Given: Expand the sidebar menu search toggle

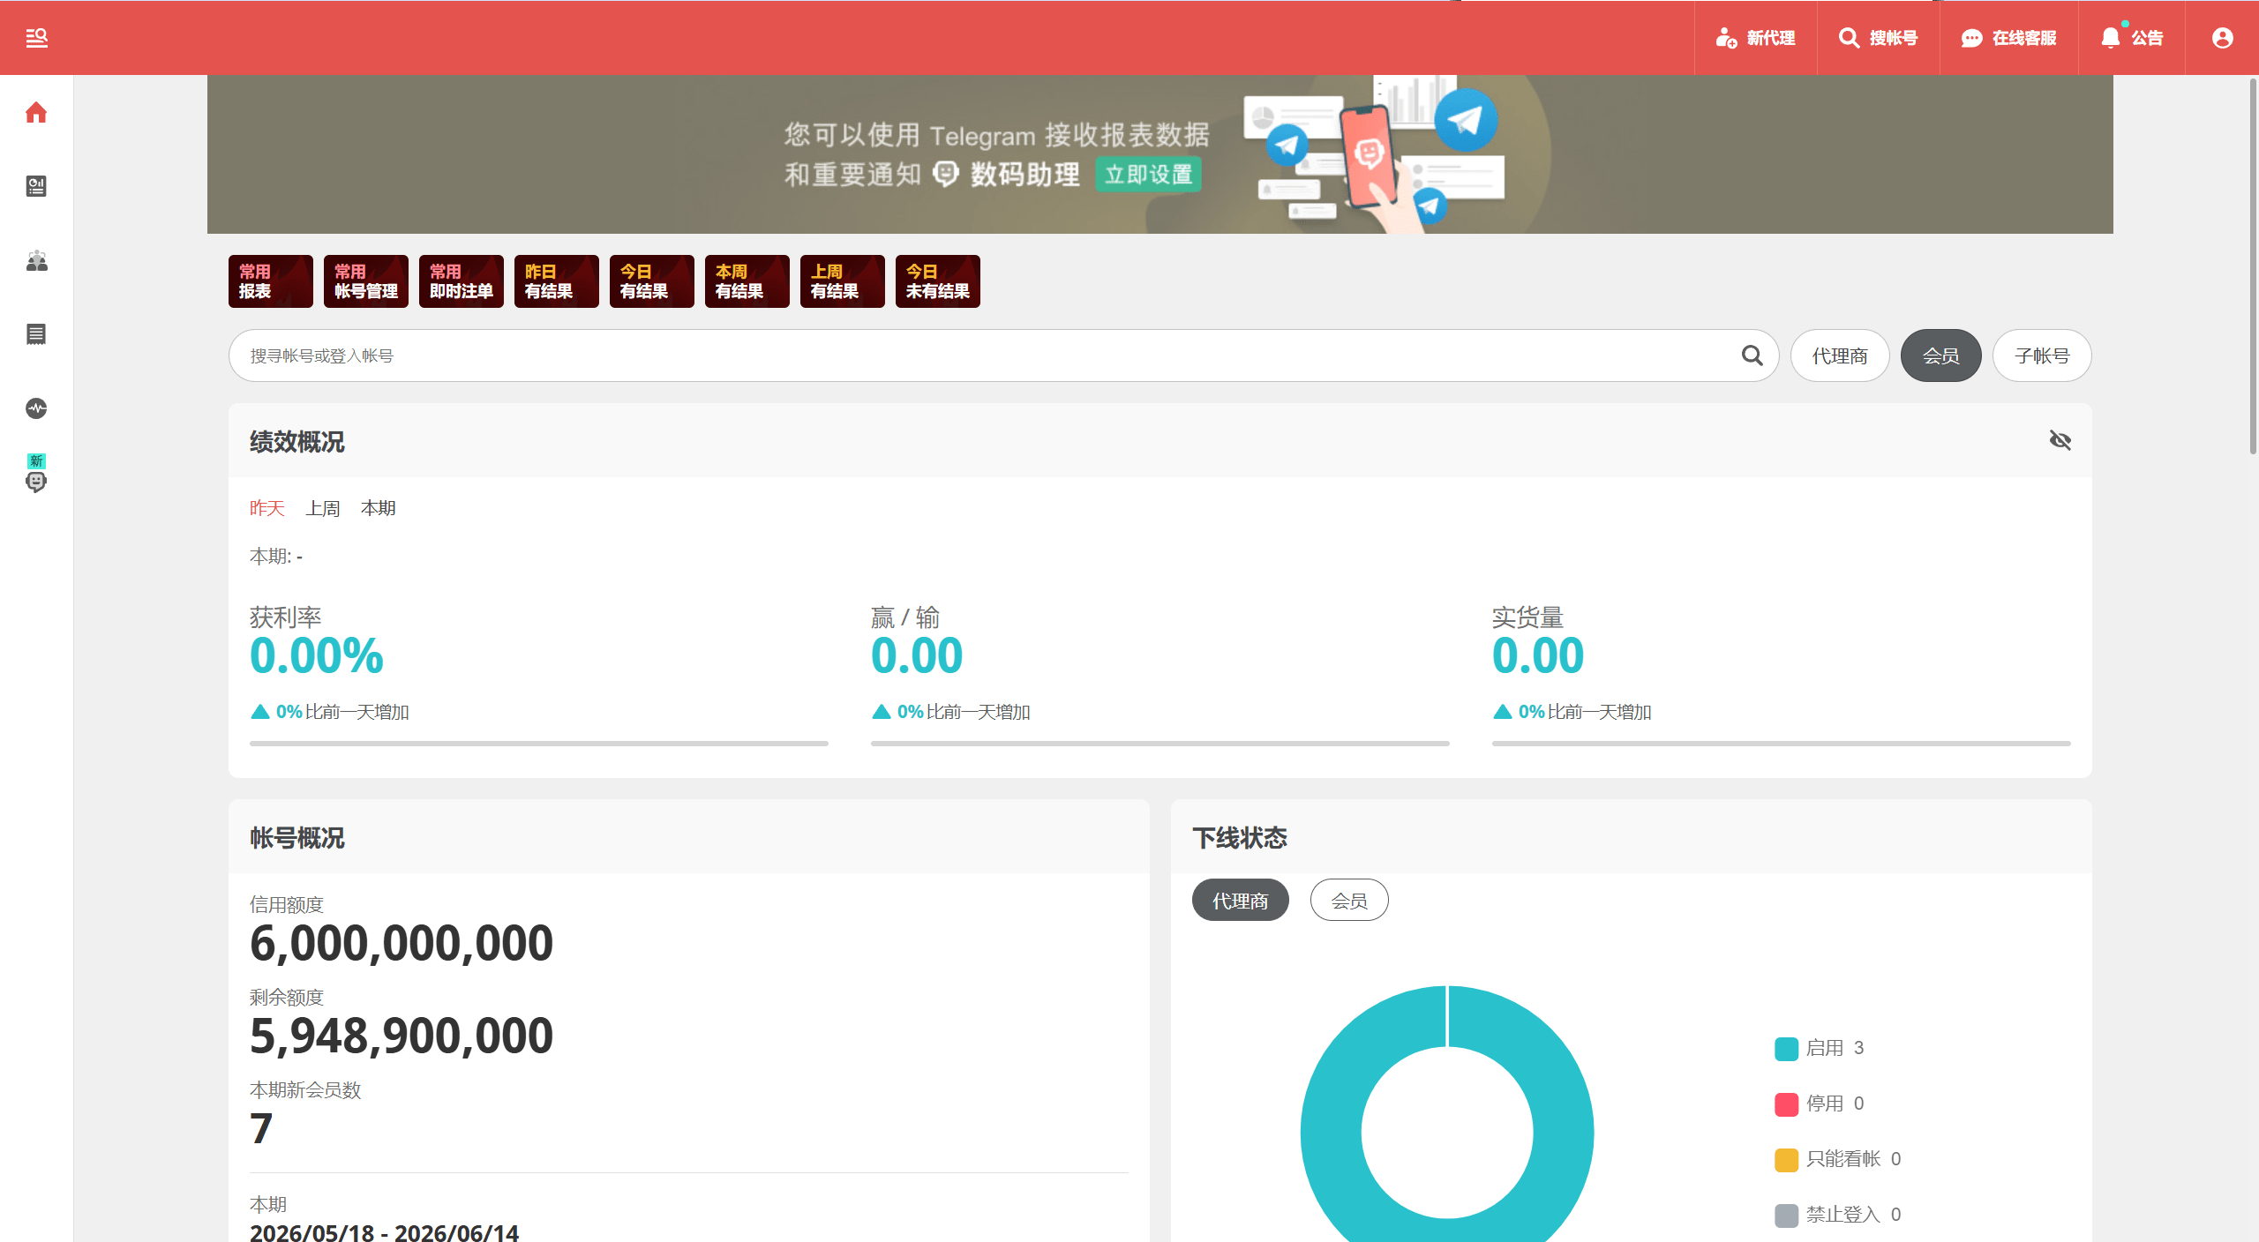Looking at the screenshot, I should point(36,38).
